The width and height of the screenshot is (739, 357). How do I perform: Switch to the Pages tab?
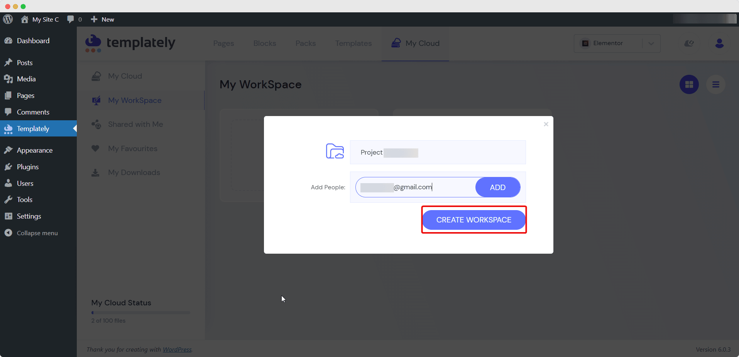223,44
